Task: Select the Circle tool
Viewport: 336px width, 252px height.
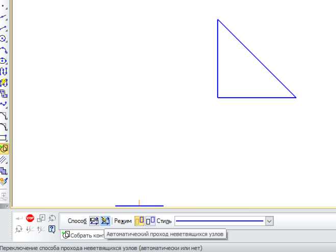Action: (x=3, y=39)
